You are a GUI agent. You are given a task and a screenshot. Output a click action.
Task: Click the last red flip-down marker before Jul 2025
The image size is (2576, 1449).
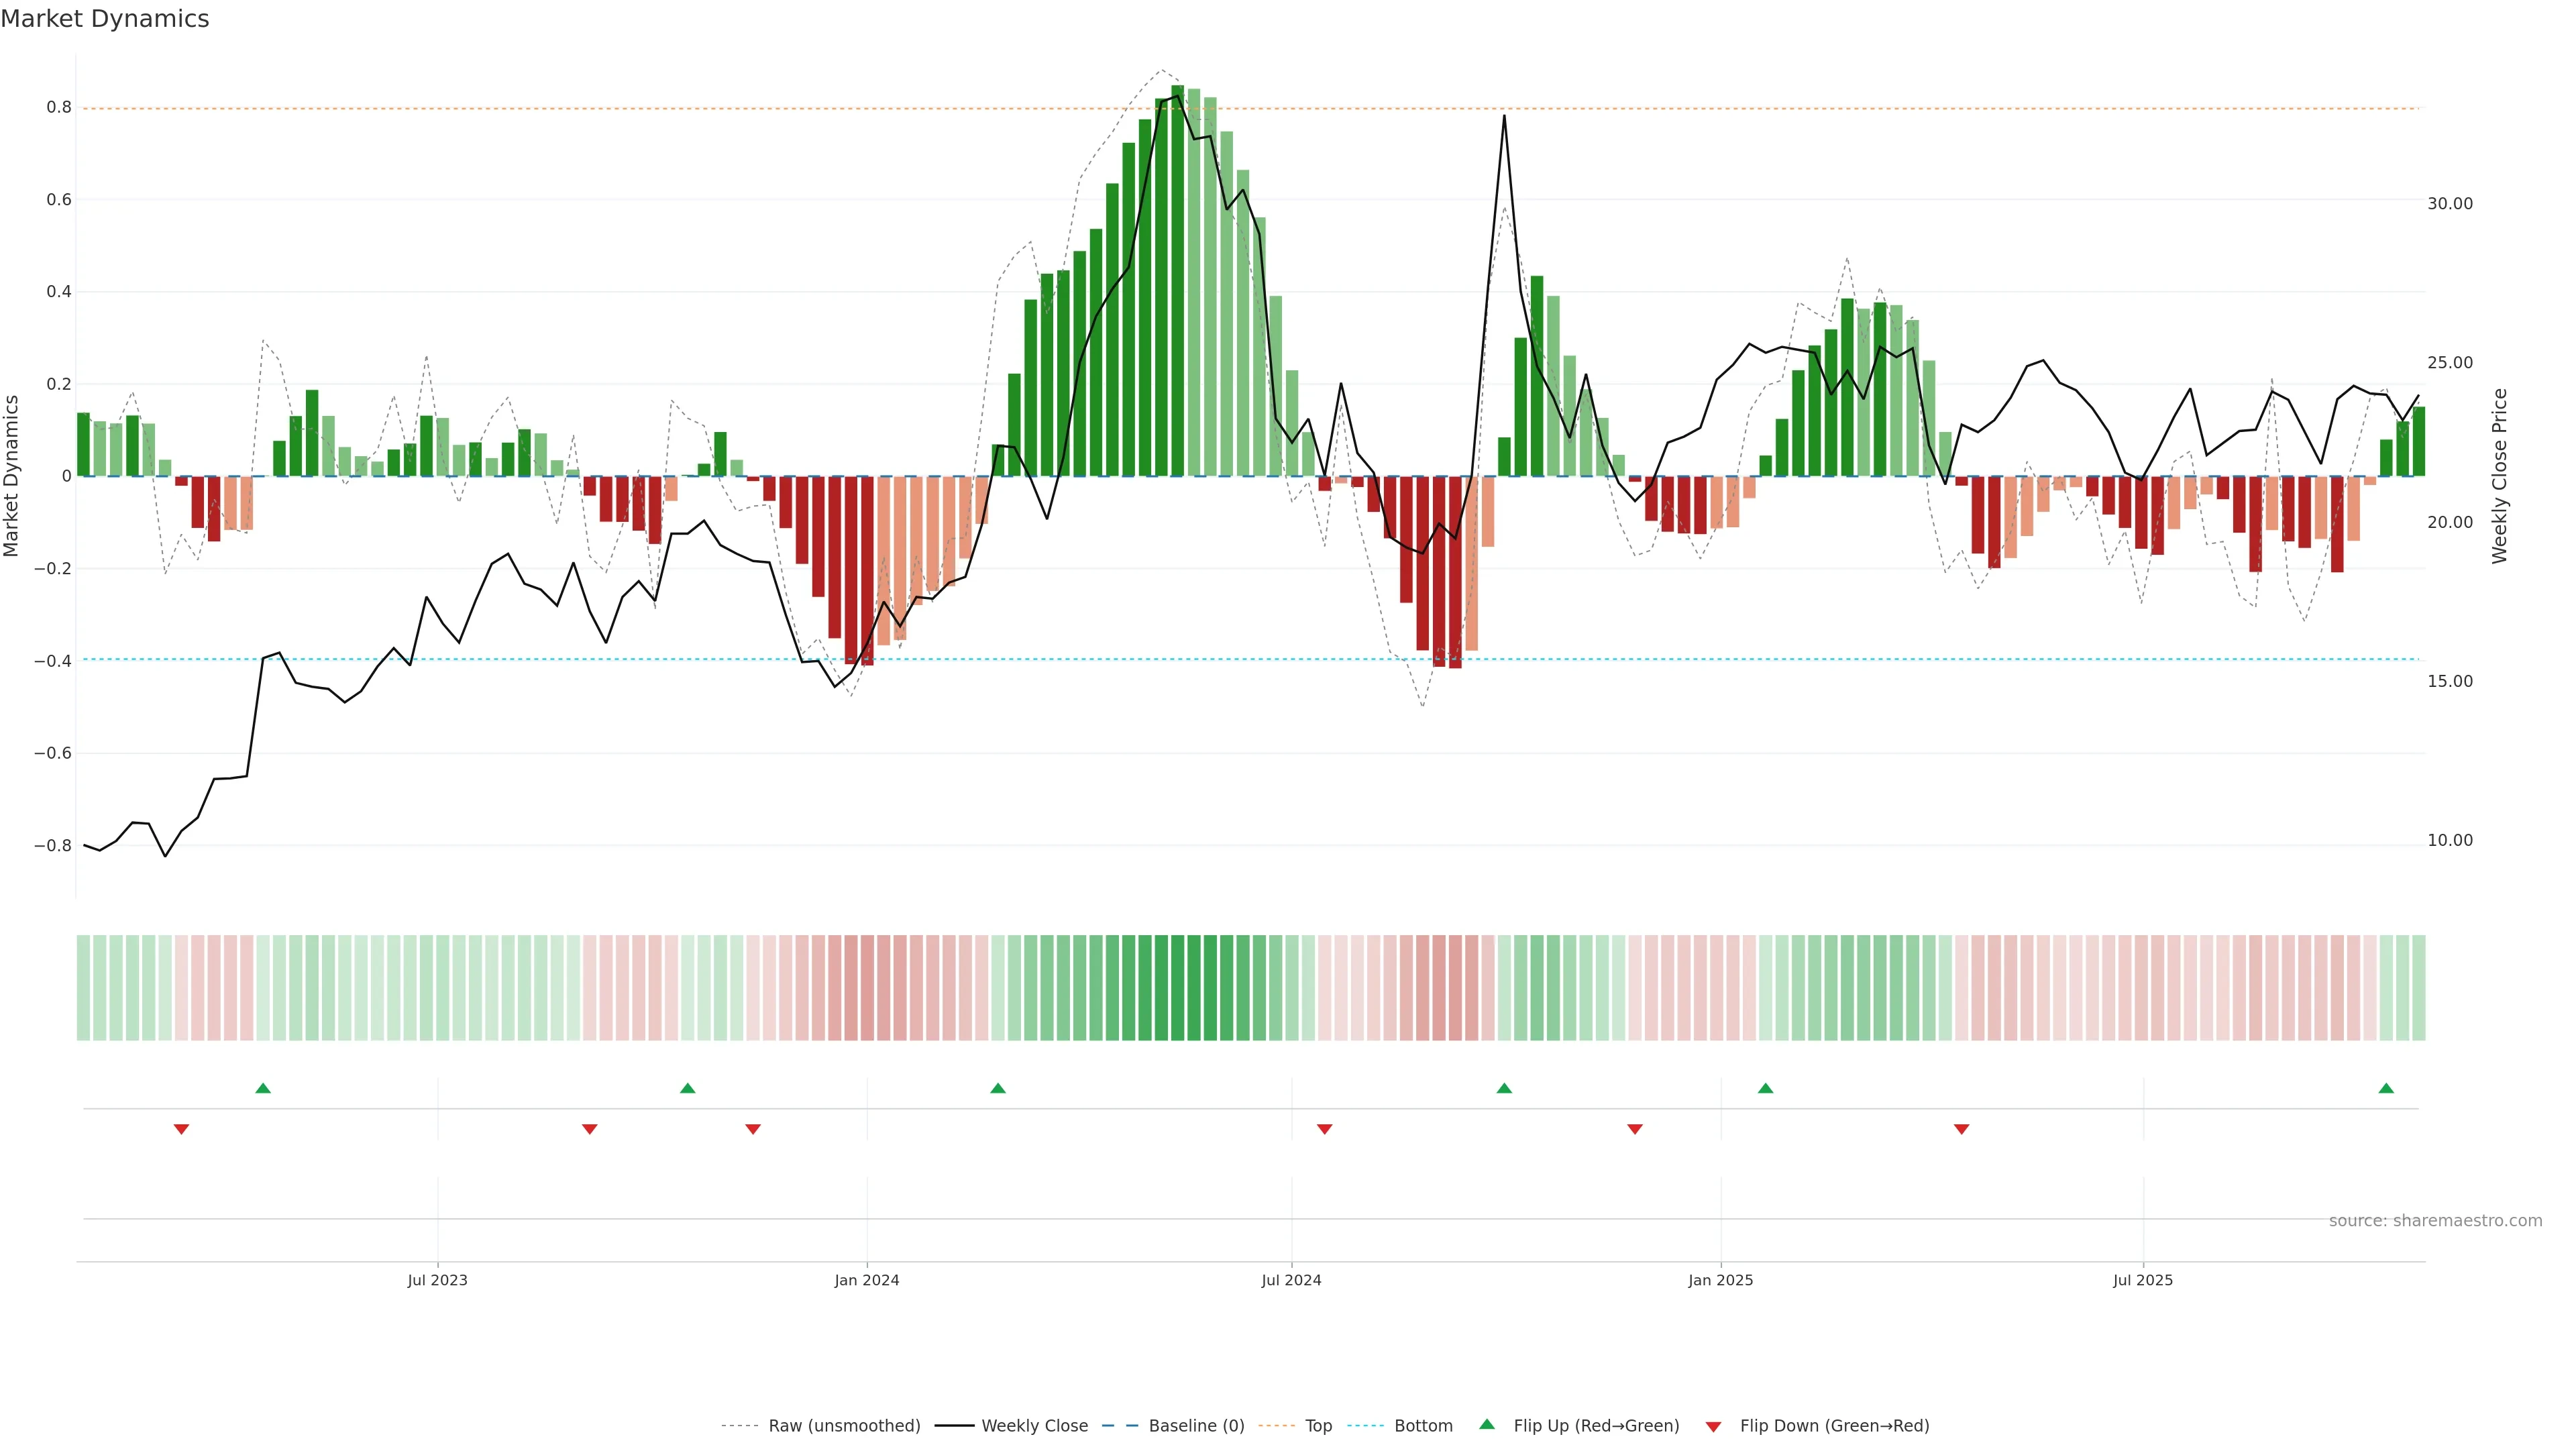pos(1961,1129)
